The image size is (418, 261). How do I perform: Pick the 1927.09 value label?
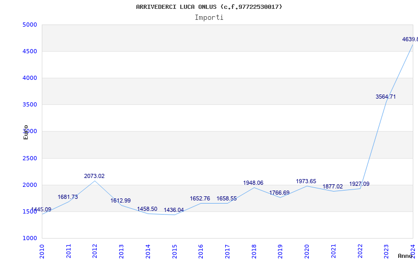pyautogui.click(x=359, y=184)
